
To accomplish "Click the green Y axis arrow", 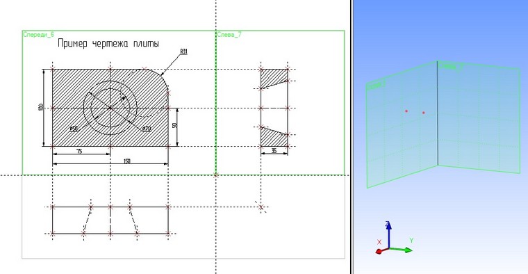I will (x=402, y=250).
